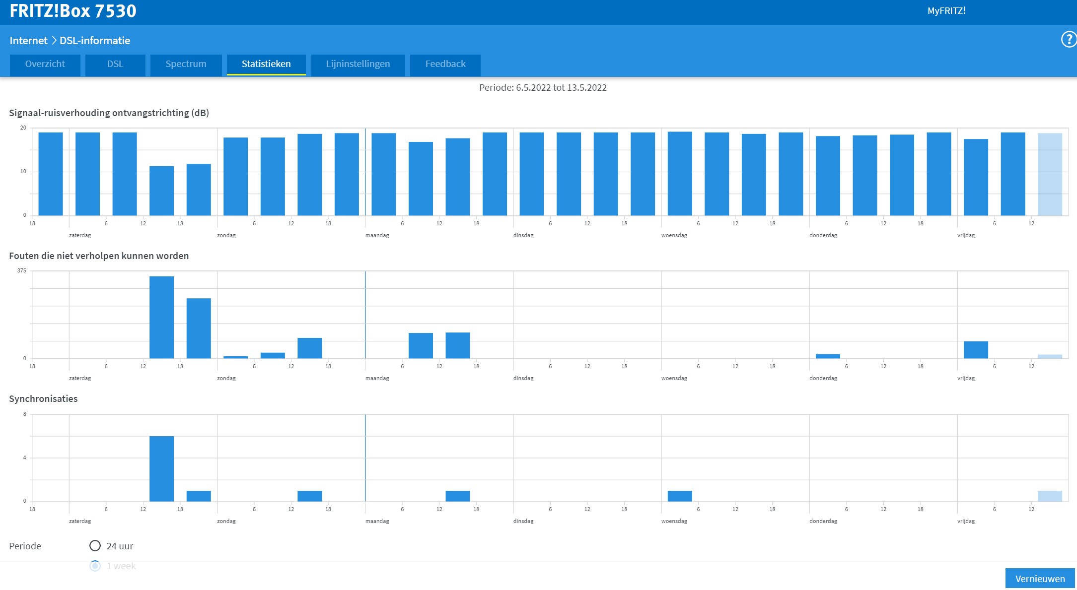Switch to the DSL tab
The height and width of the screenshot is (590, 1077).
click(115, 64)
